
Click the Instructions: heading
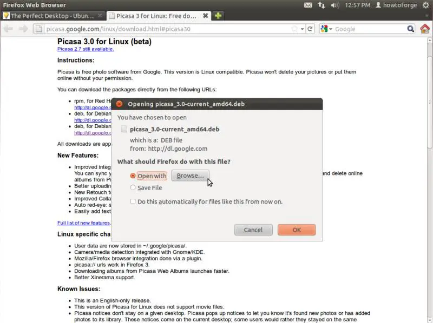76,60
